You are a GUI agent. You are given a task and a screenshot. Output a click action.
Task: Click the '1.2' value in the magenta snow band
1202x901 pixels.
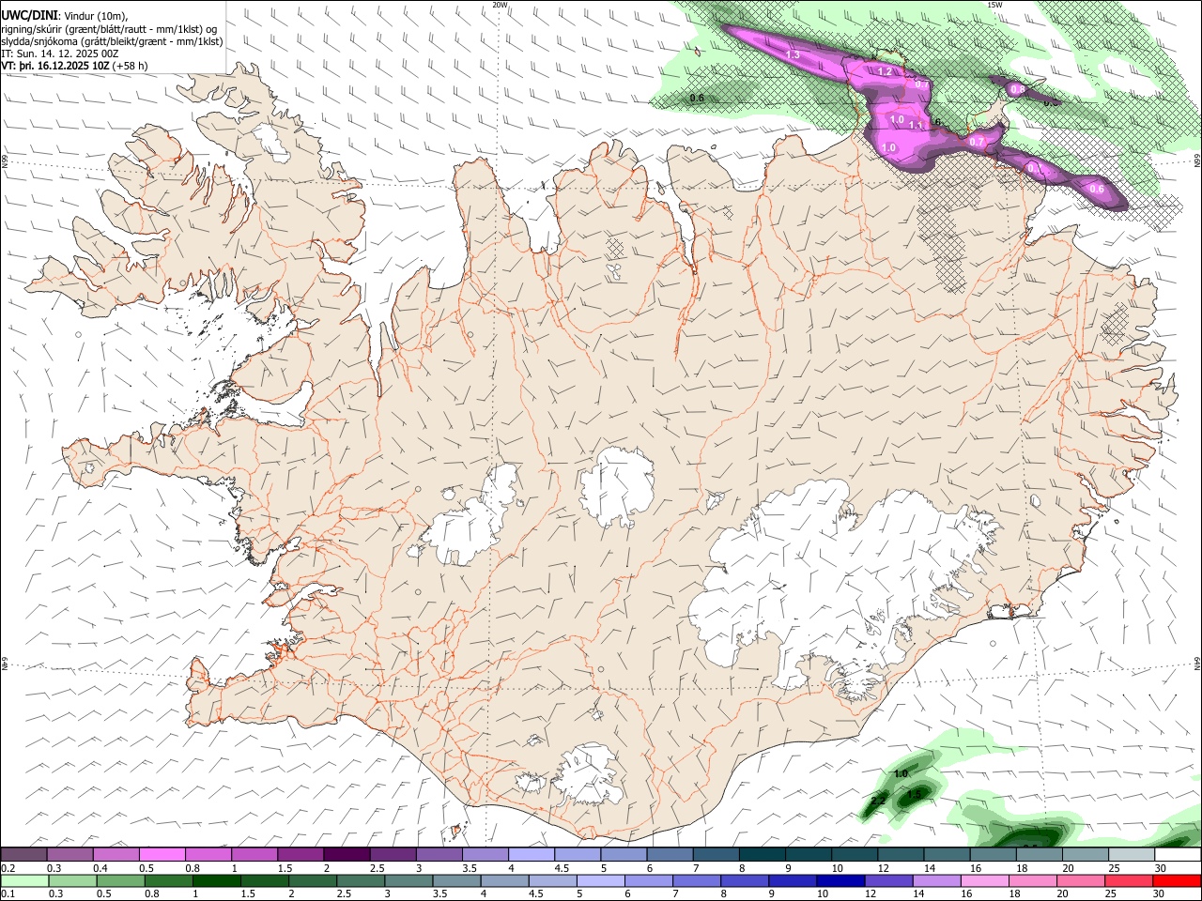(x=885, y=71)
